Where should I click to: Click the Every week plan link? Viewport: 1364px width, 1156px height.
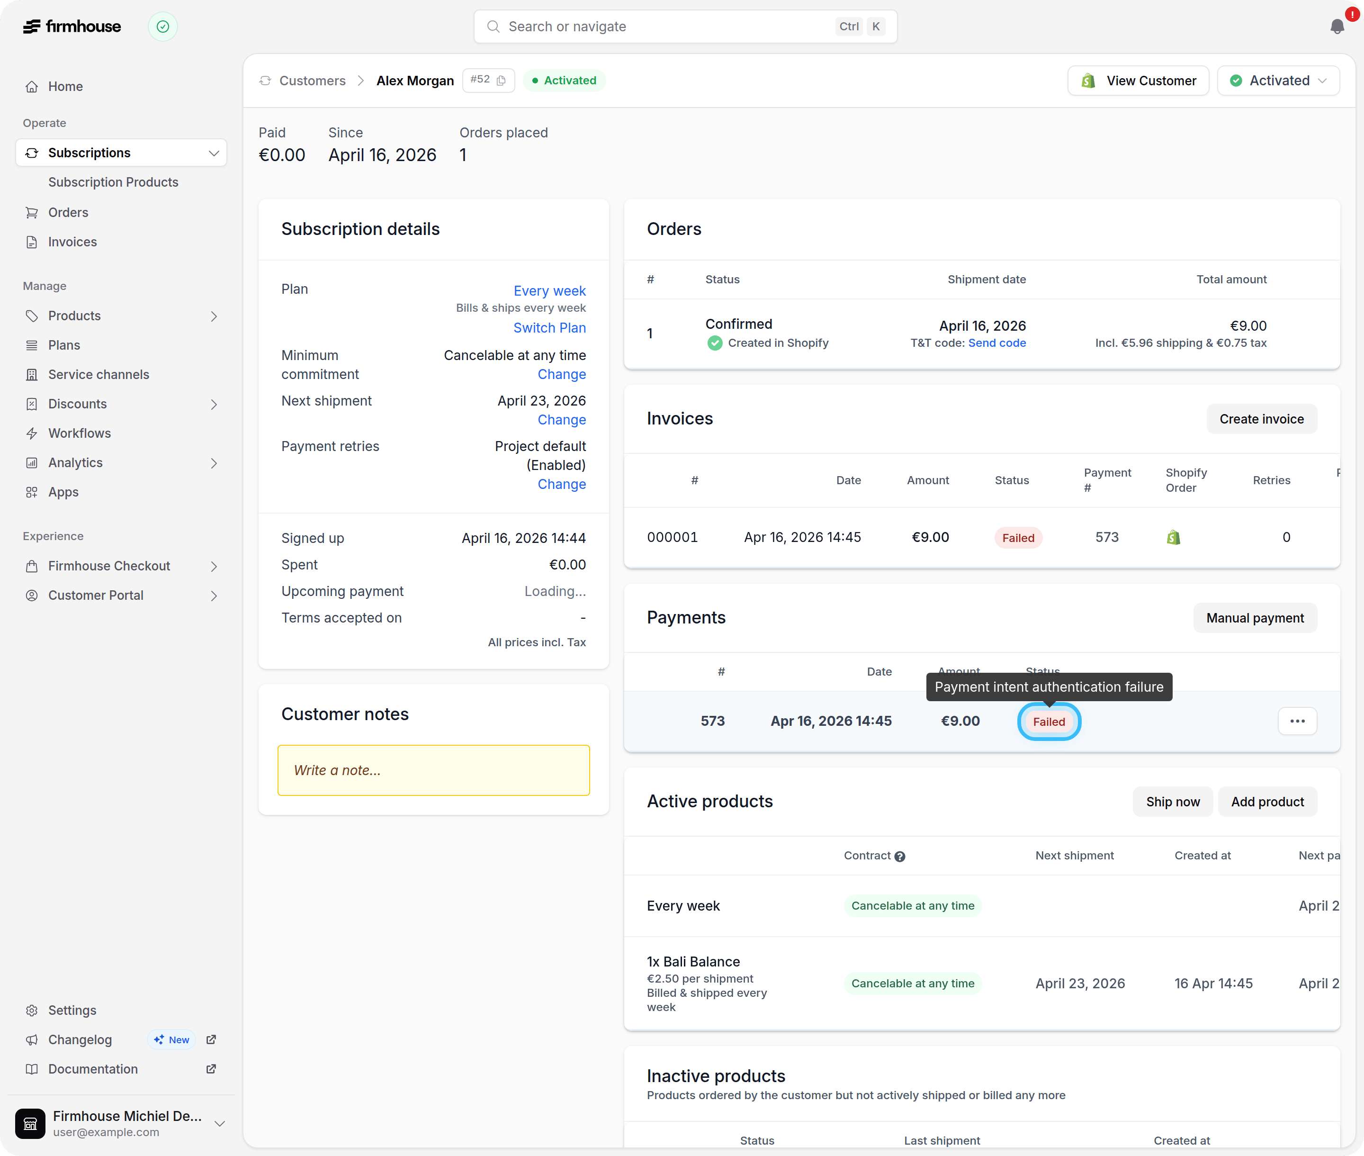pos(550,291)
